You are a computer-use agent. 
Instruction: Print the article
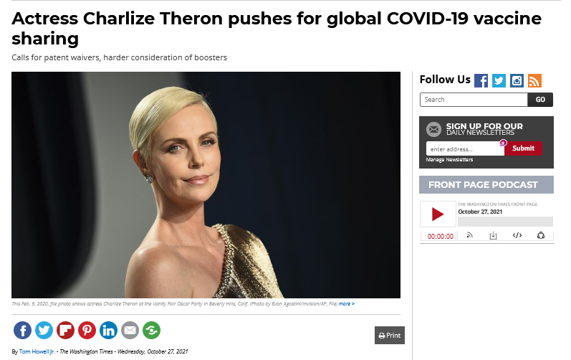(390, 335)
